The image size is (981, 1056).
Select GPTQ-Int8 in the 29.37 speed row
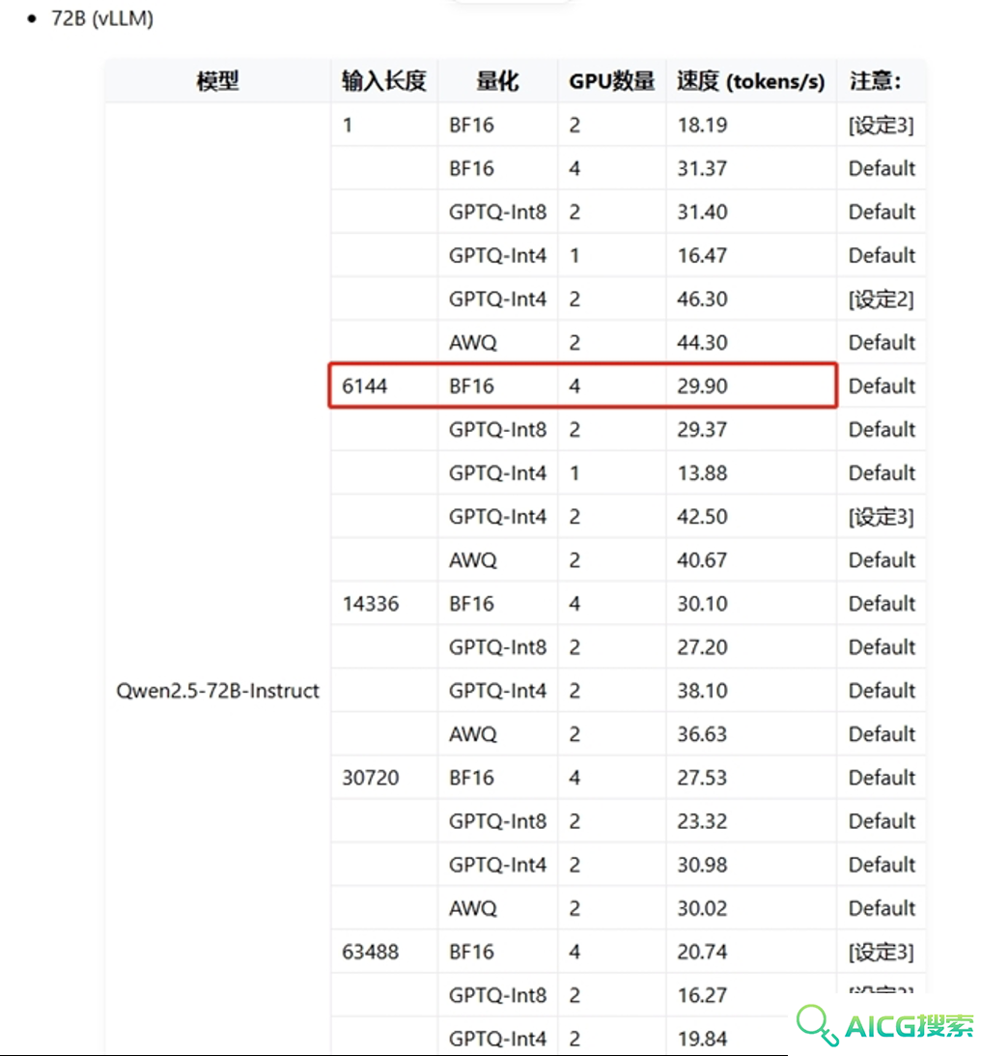[x=497, y=430]
